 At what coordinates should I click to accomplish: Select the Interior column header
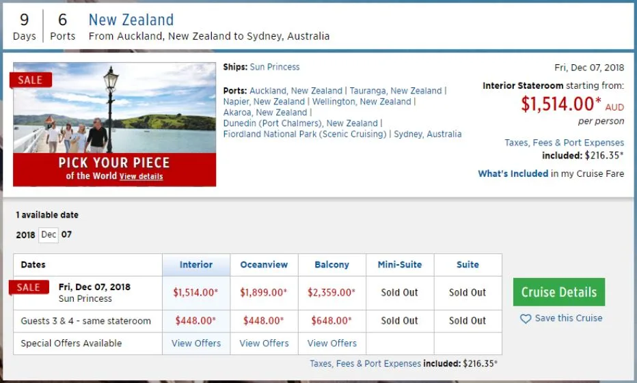pos(196,265)
